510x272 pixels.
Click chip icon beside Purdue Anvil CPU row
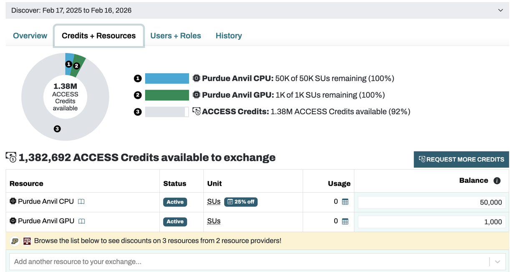13,201
